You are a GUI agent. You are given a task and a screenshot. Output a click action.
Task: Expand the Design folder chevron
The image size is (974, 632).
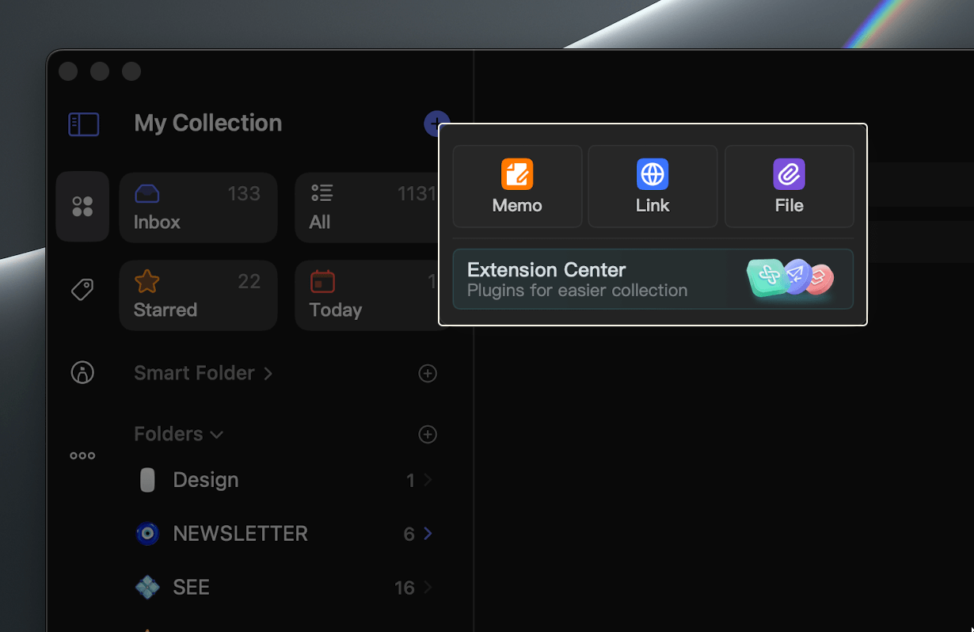coord(428,480)
